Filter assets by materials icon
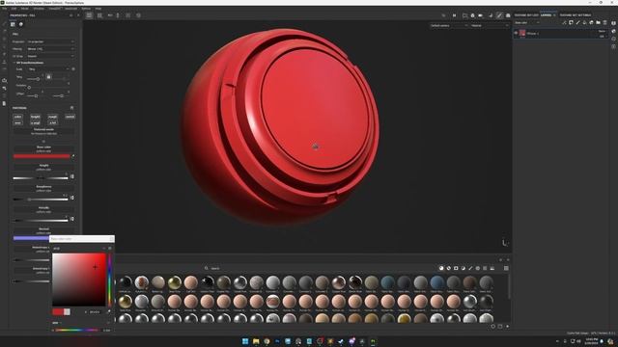 point(441,268)
